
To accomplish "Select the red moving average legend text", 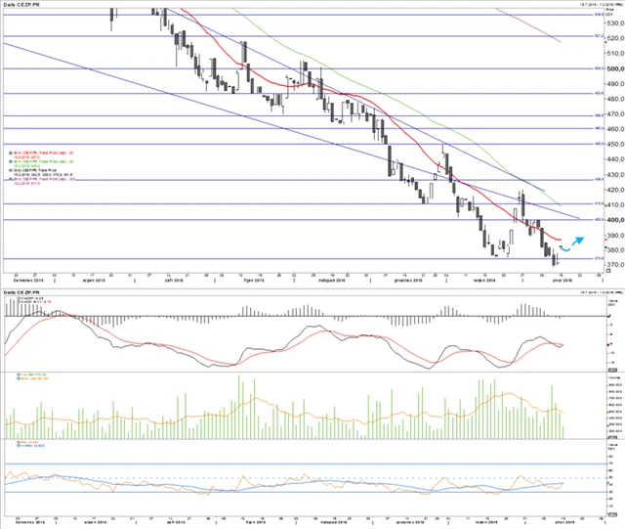I will pos(43,154).
